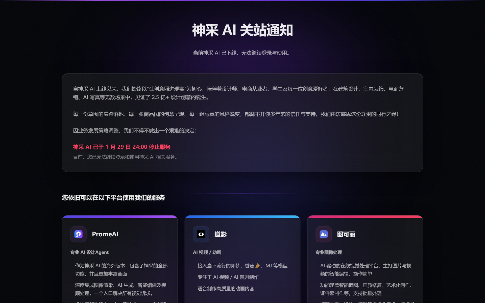Open the 图可丽 card title
This screenshot has width=485, height=303.
click(x=346, y=234)
